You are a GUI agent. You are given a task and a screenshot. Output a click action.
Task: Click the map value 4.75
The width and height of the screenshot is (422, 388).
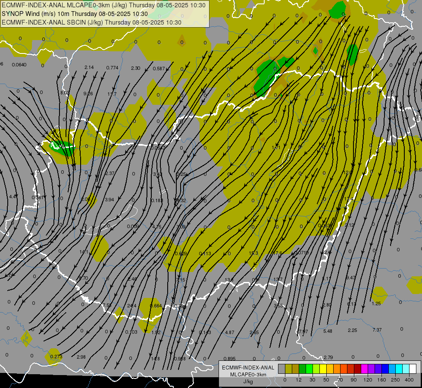pyautogui.click(x=156, y=227)
